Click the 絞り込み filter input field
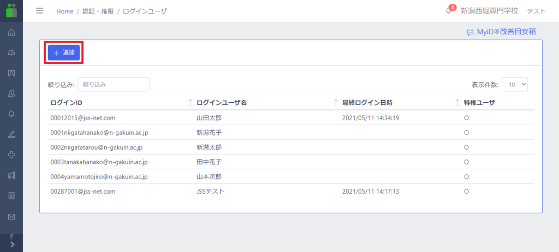 (114, 84)
